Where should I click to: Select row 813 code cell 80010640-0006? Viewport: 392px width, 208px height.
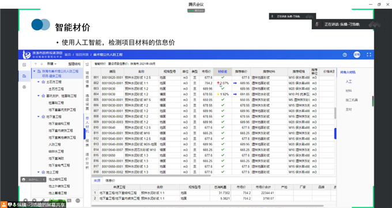pyautogui.click(x=112, y=144)
